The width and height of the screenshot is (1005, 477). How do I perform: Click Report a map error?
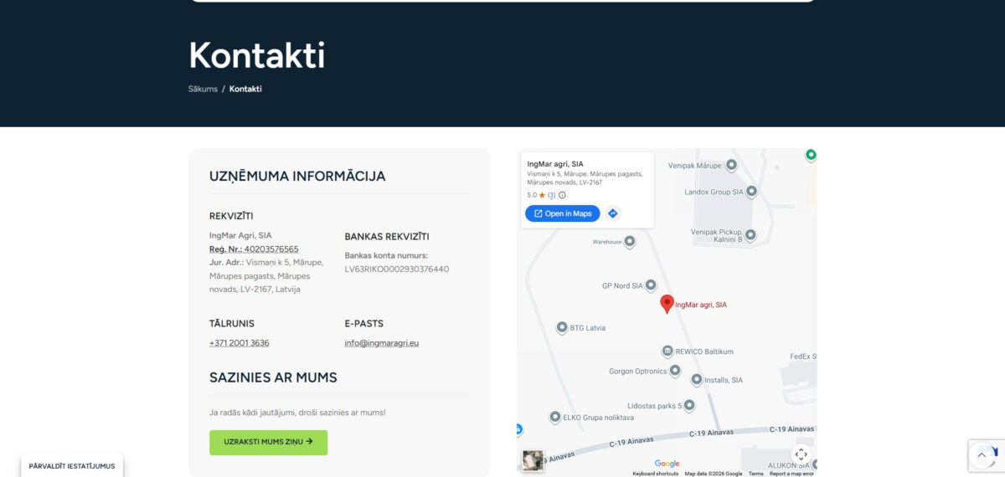pyautogui.click(x=791, y=474)
